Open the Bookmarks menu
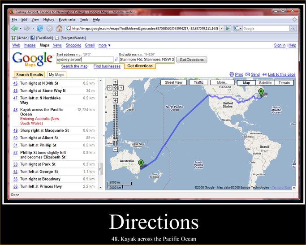 (67, 20)
